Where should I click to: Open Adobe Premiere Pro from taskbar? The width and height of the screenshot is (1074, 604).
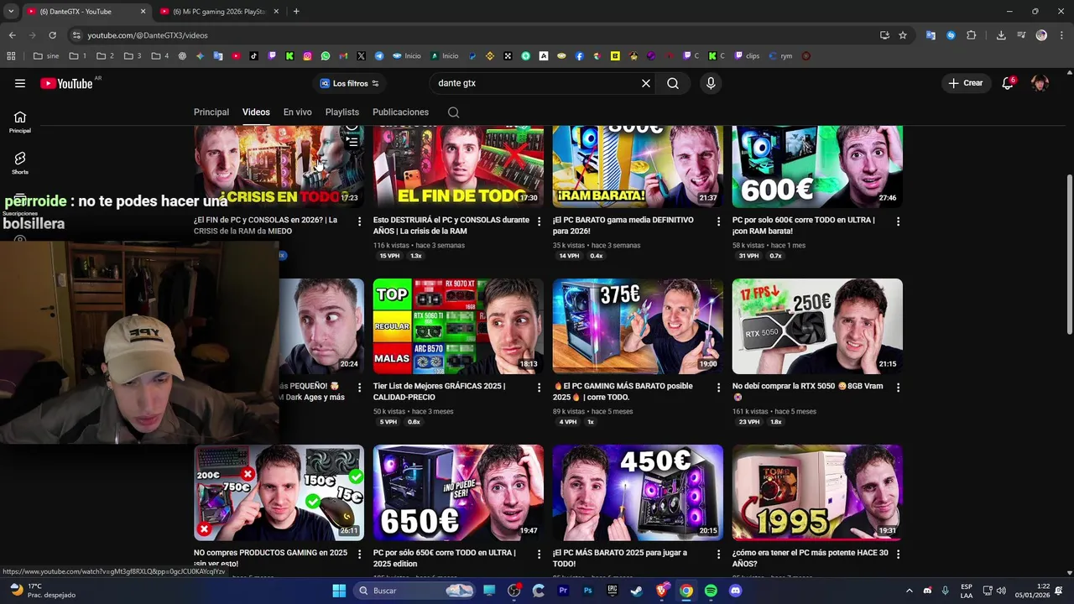[x=563, y=591]
